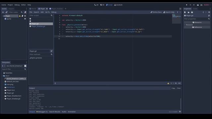Image resolution: width=212 pixels, height=119 pixels.
Task: Save the edited resource in Inspector
Action: click(x=192, y=12)
